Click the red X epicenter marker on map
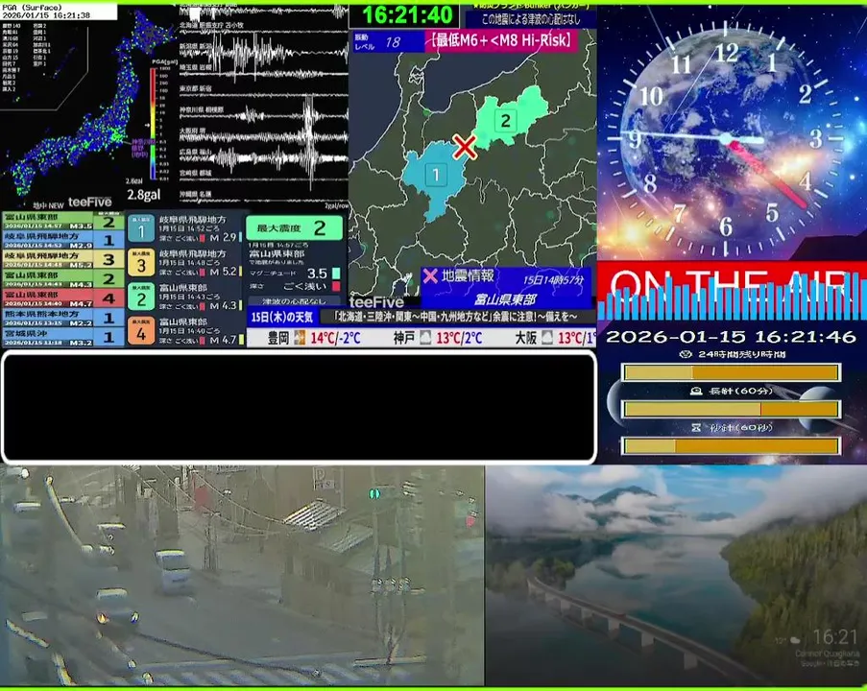 point(465,147)
